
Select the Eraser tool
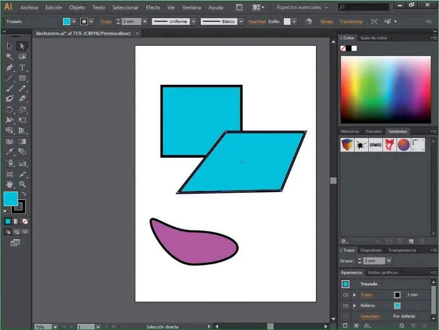[x=22, y=99]
